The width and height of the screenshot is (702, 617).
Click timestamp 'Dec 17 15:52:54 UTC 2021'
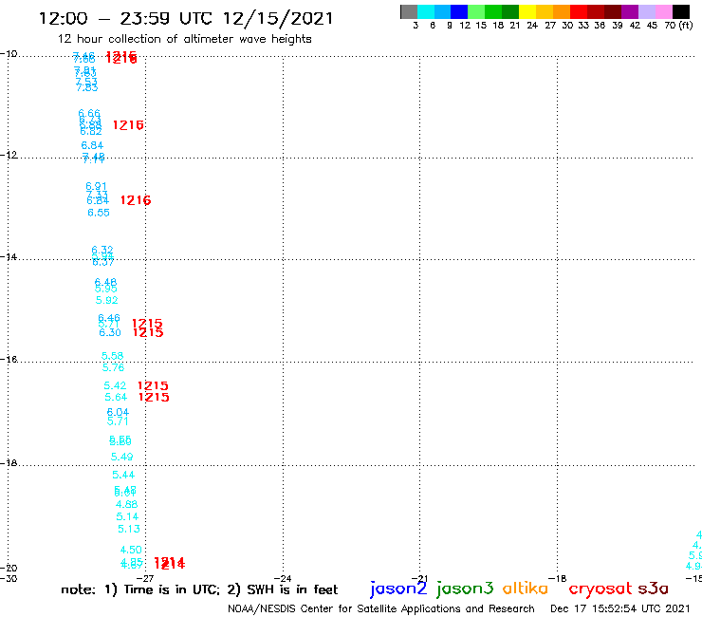click(x=620, y=608)
